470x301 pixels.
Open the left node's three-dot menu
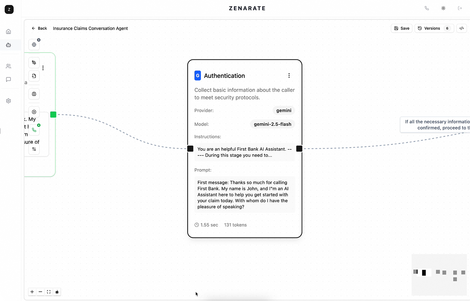point(43,68)
